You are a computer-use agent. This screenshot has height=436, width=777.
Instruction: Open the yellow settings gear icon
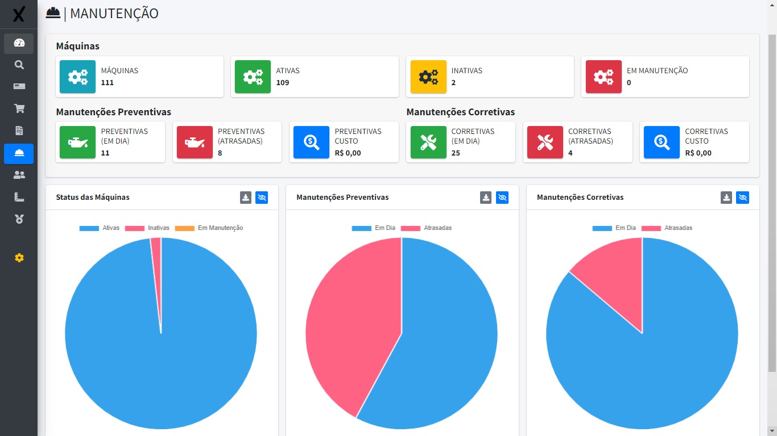(x=19, y=258)
